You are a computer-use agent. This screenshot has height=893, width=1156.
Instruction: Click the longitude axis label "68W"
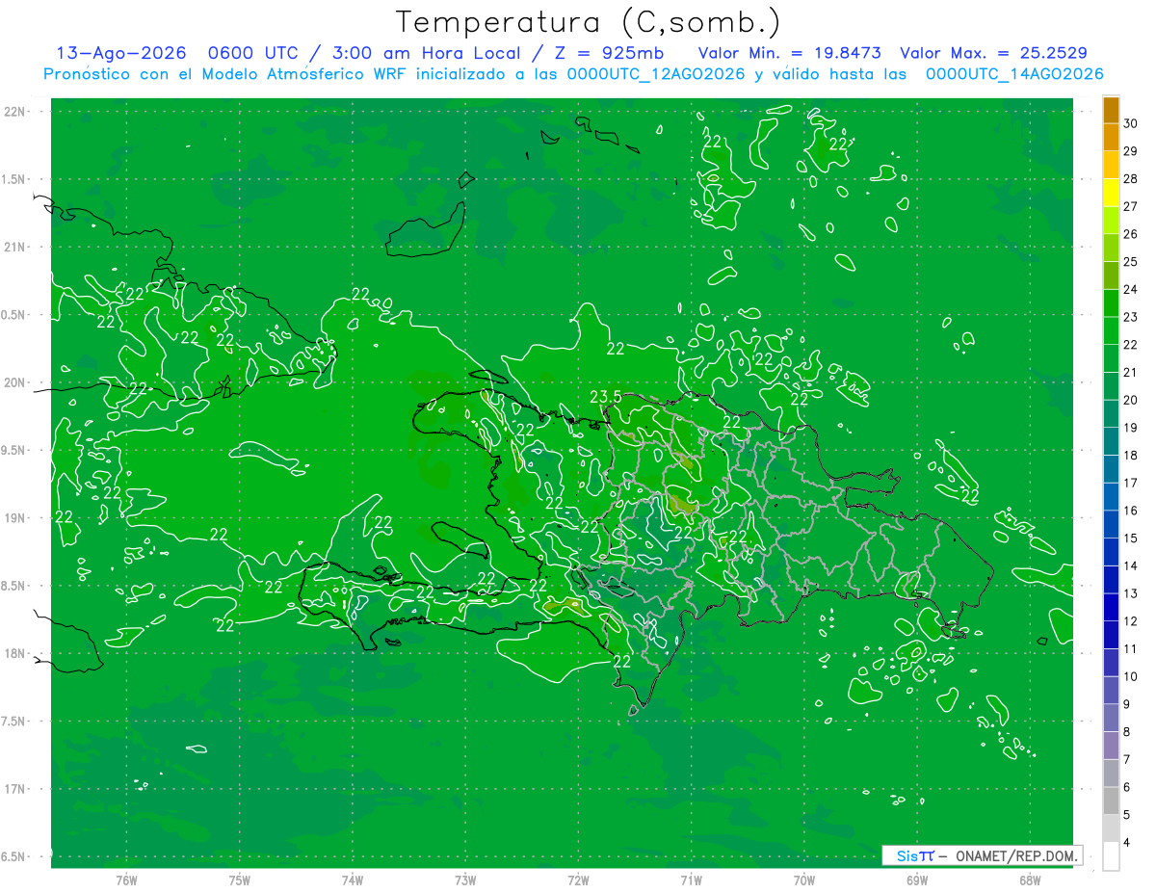[x=1030, y=880]
